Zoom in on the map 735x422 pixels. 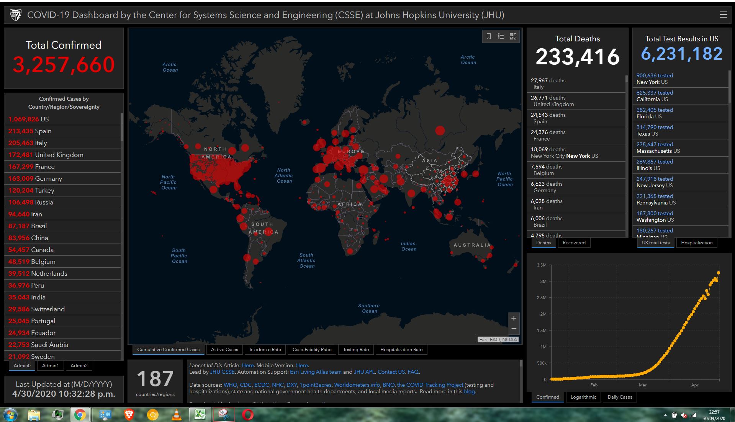point(514,318)
